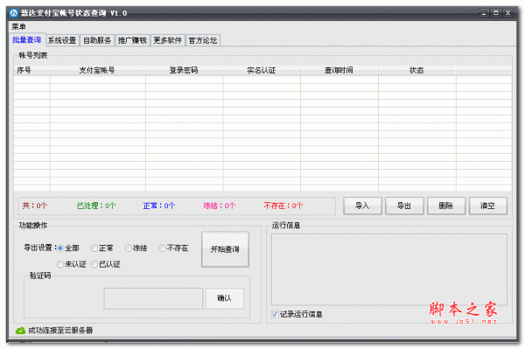
Task: Click the 实名认证 column header
Action: 262,70
